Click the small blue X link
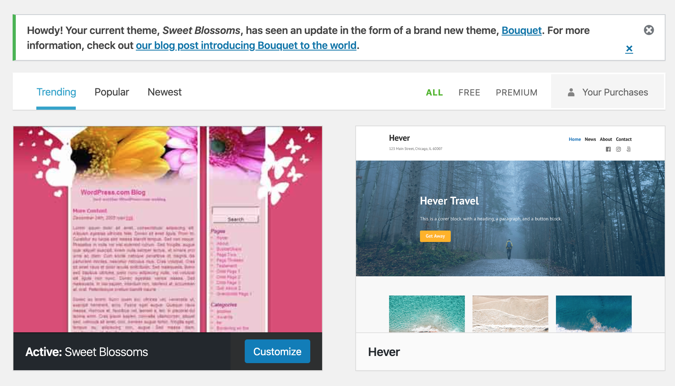The width and height of the screenshot is (675, 386). pos(629,49)
